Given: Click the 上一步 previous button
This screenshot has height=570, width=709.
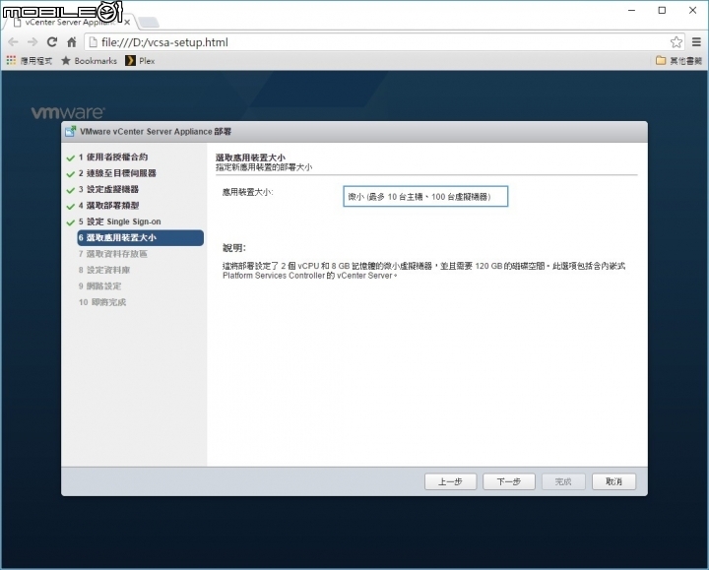Looking at the screenshot, I should (x=450, y=481).
